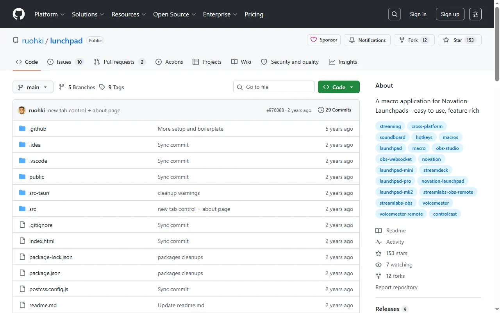The width and height of the screenshot is (500, 313).
Task: Open the Projects tab
Action: click(x=207, y=62)
